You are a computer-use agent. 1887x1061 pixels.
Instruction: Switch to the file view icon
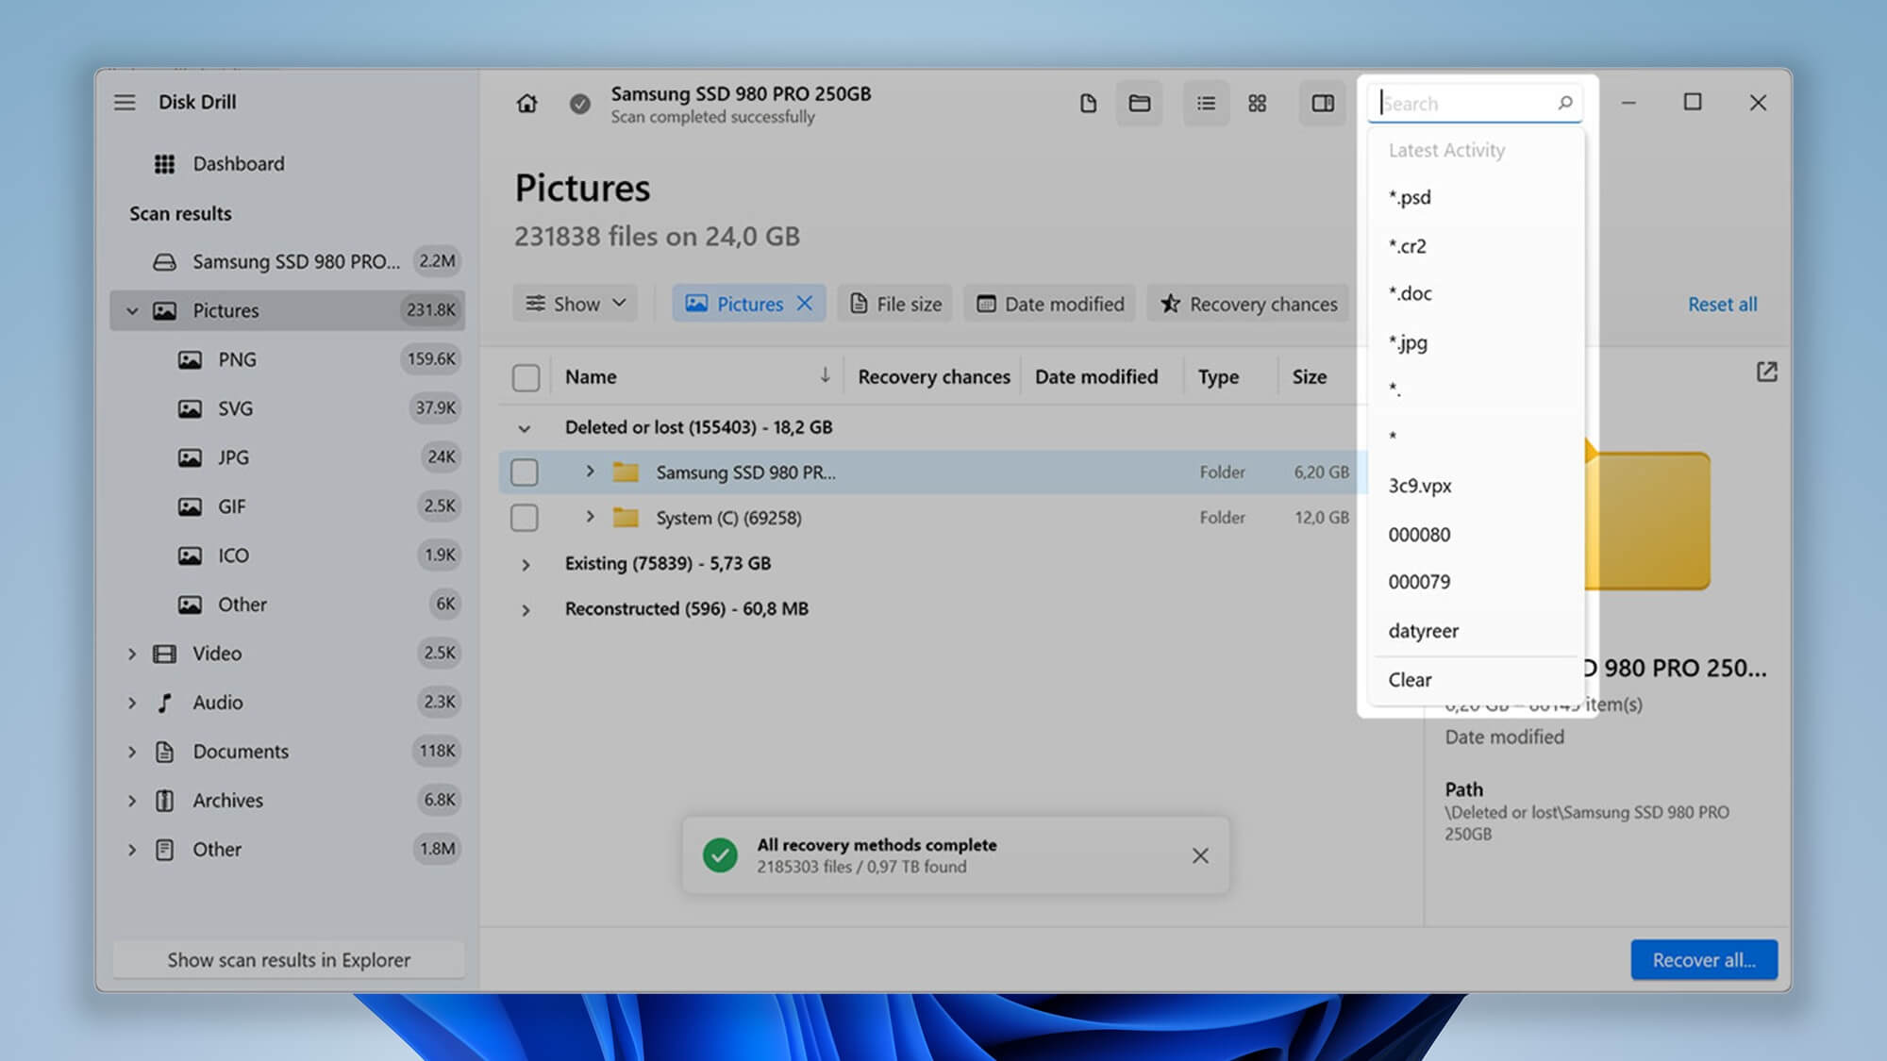(1088, 103)
